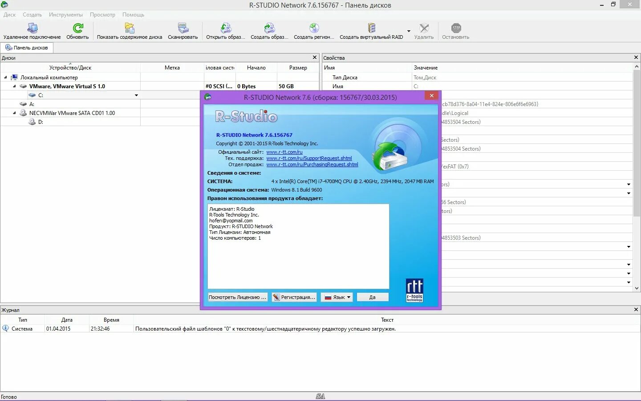Close the Свойства panel

pos(636,57)
